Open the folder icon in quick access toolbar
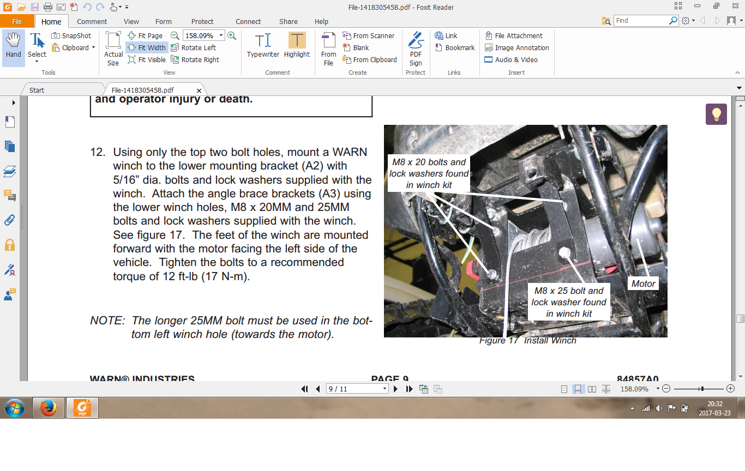The height and width of the screenshot is (471, 745). (x=21, y=7)
